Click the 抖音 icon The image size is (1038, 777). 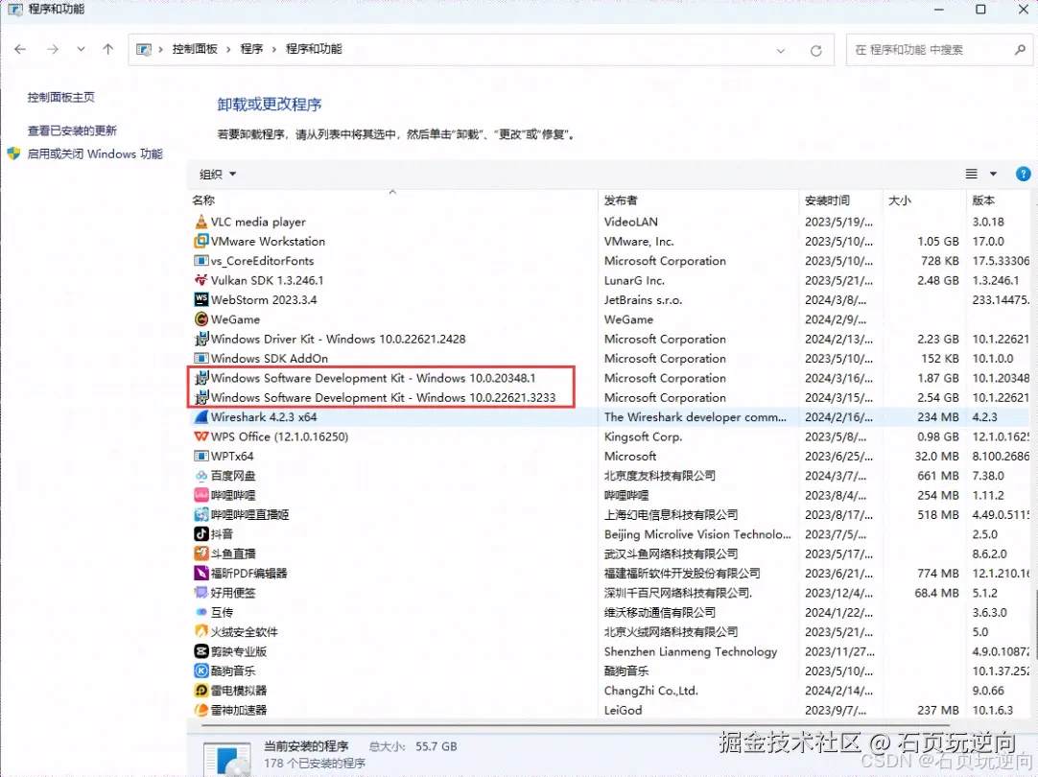pos(201,534)
